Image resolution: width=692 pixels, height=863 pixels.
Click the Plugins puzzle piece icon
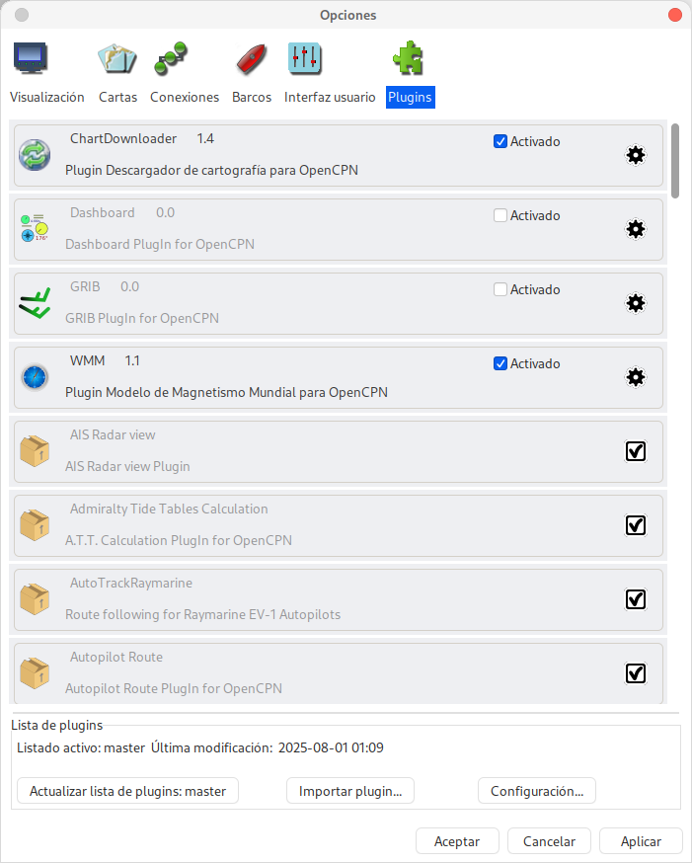tap(408, 57)
